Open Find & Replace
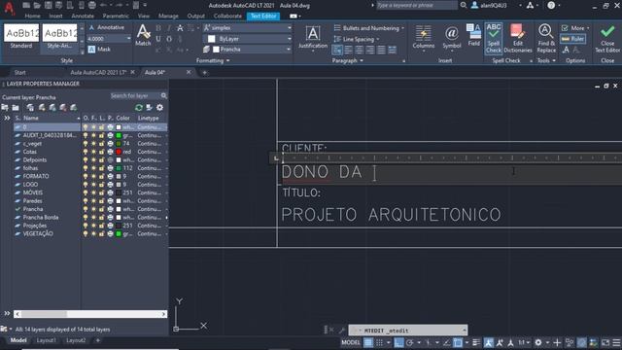The height and width of the screenshot is (350, 622). [x=546, y=38]
